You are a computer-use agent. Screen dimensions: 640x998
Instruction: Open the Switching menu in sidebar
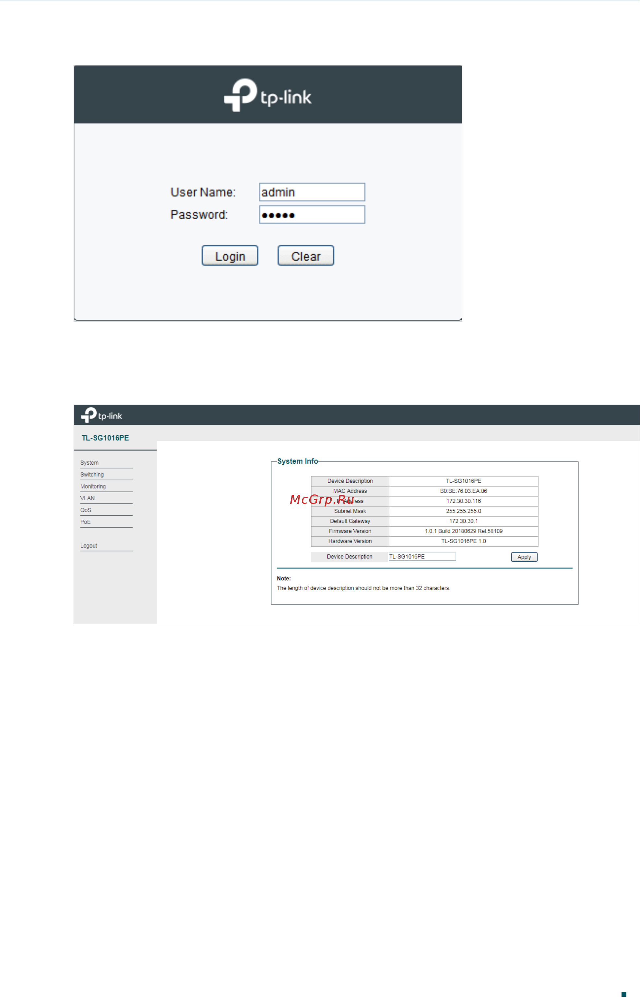pos(92,474)
